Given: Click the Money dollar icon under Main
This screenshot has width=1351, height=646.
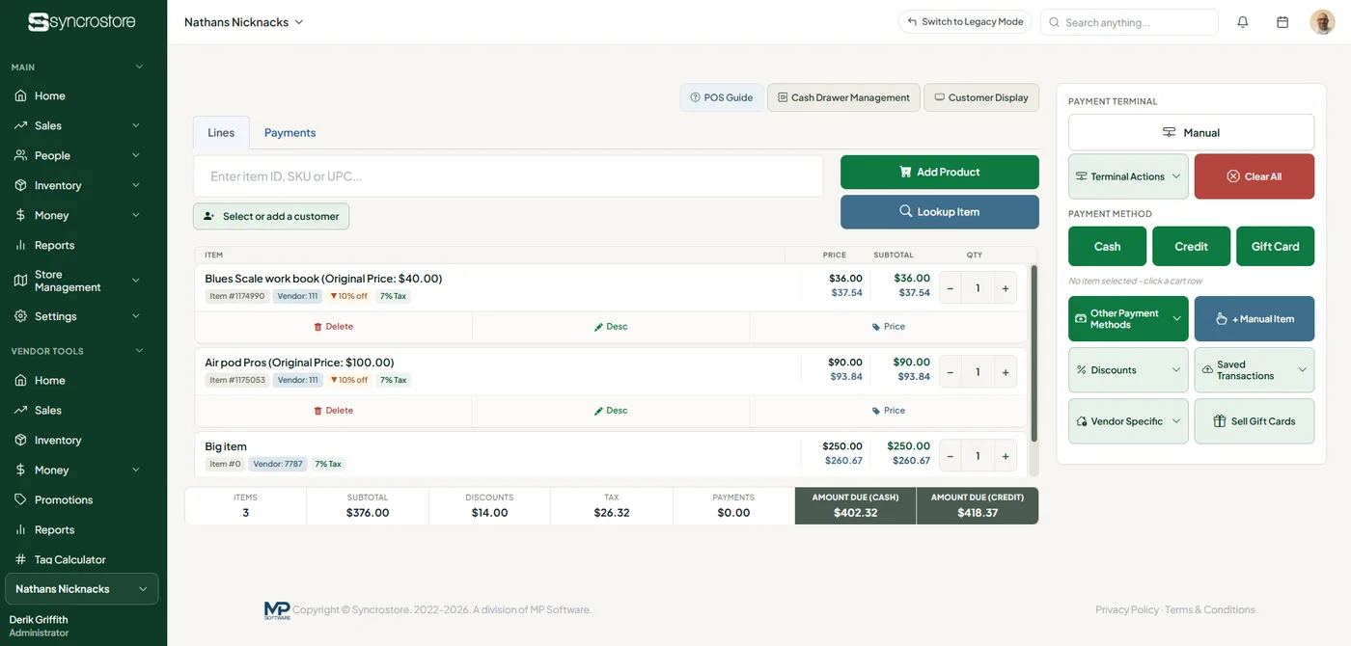Looking at the screenshot, I should click(x=20, y=215).
